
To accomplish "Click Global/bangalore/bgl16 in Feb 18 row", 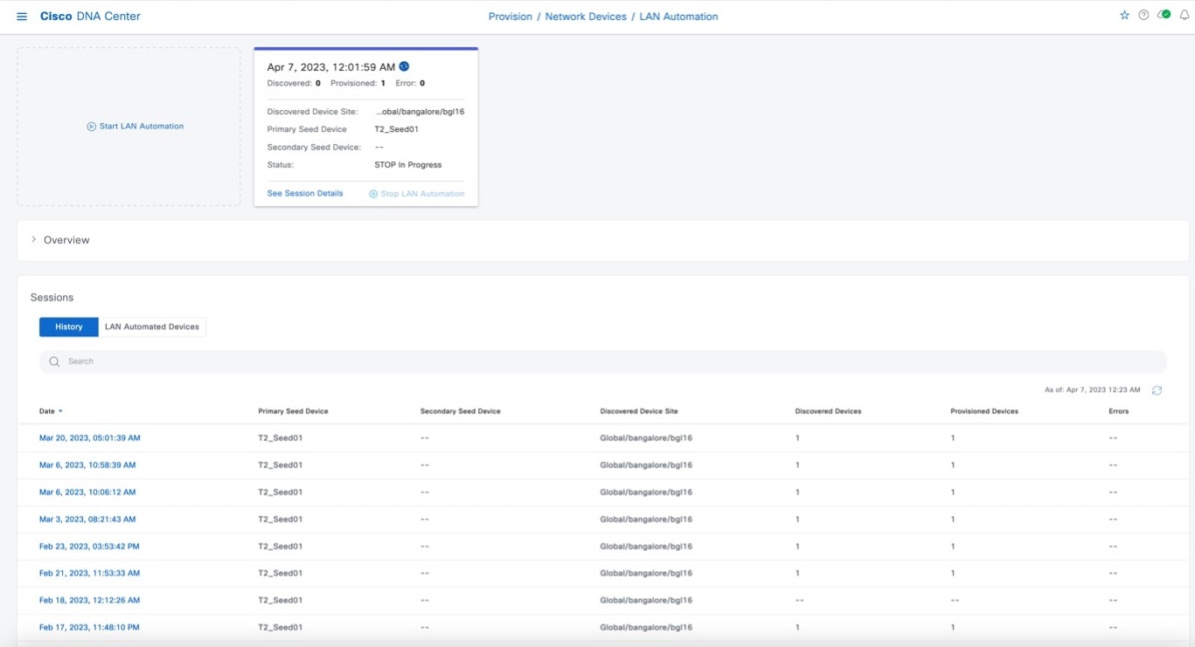I will point(646,600).
